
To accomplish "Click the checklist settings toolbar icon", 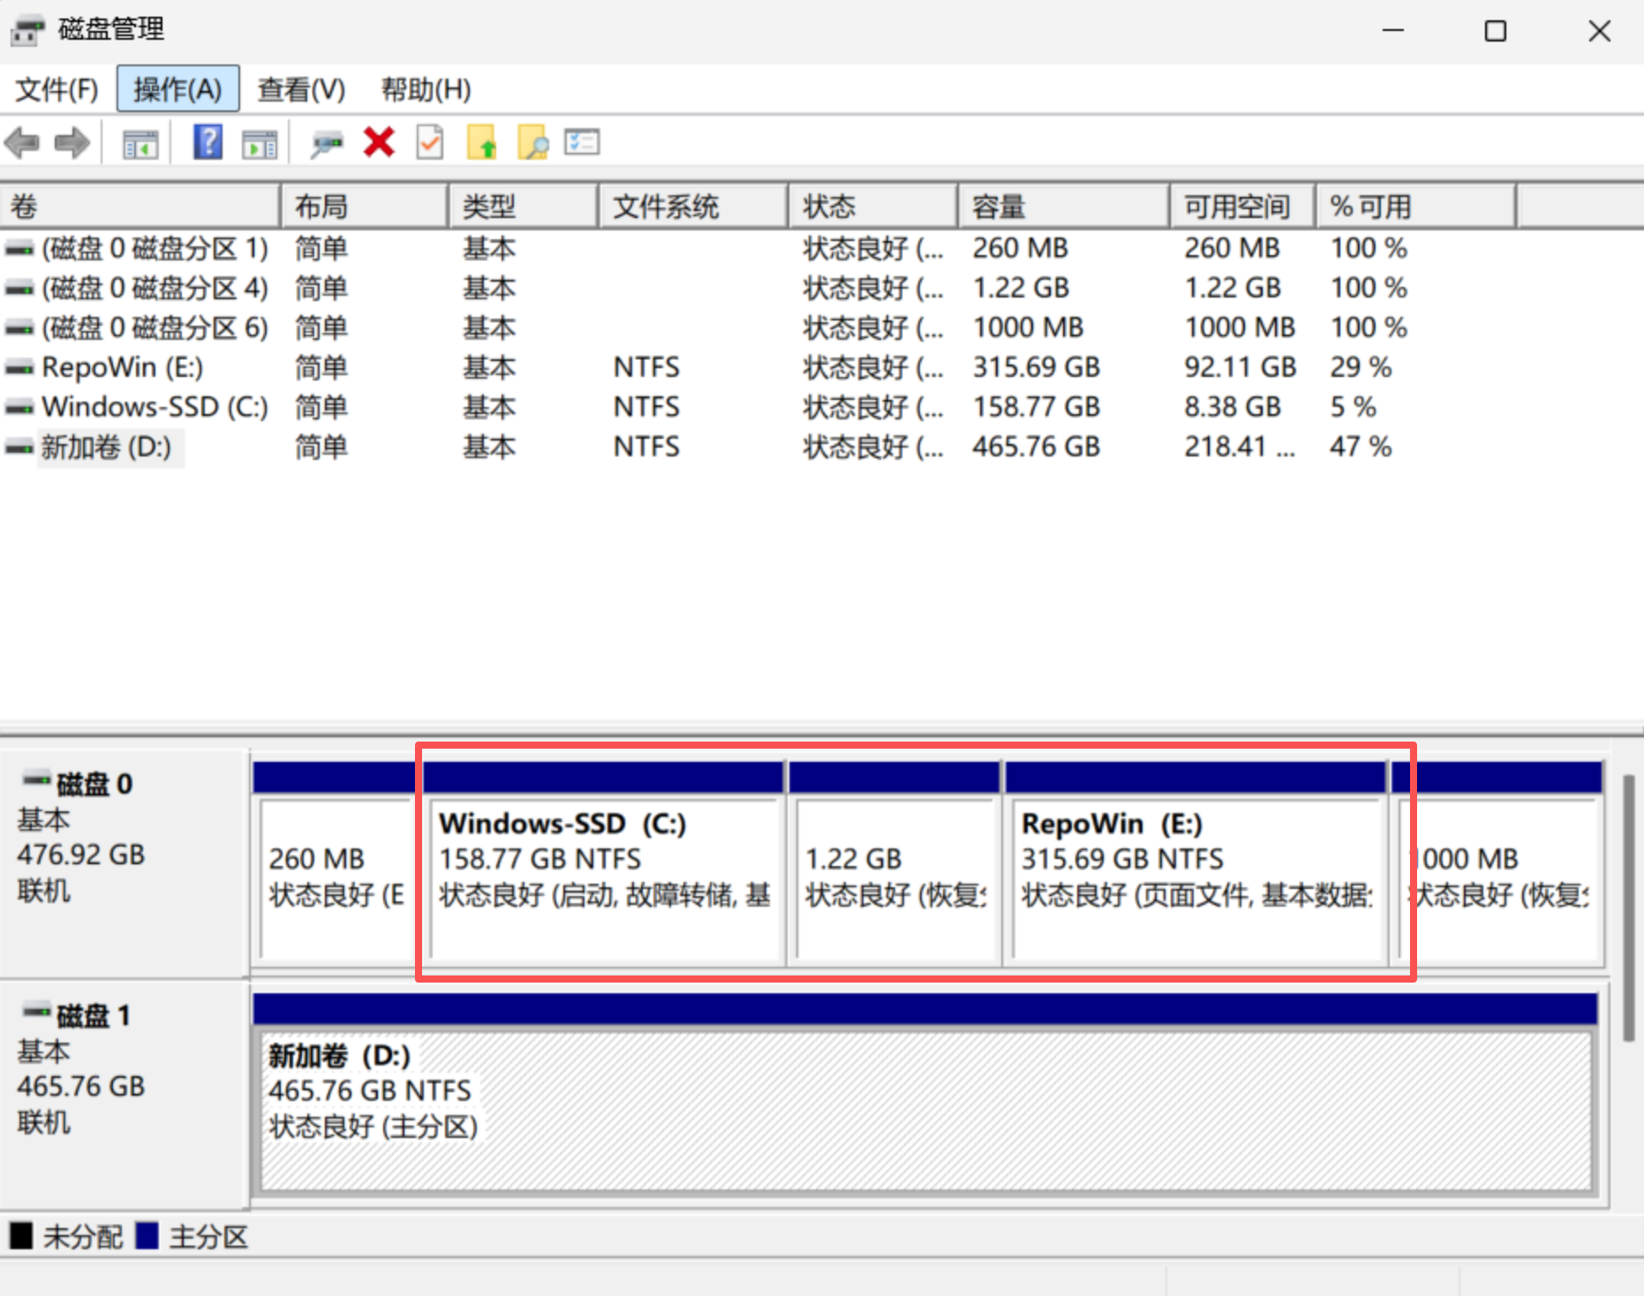I will (x=583, y=142).
